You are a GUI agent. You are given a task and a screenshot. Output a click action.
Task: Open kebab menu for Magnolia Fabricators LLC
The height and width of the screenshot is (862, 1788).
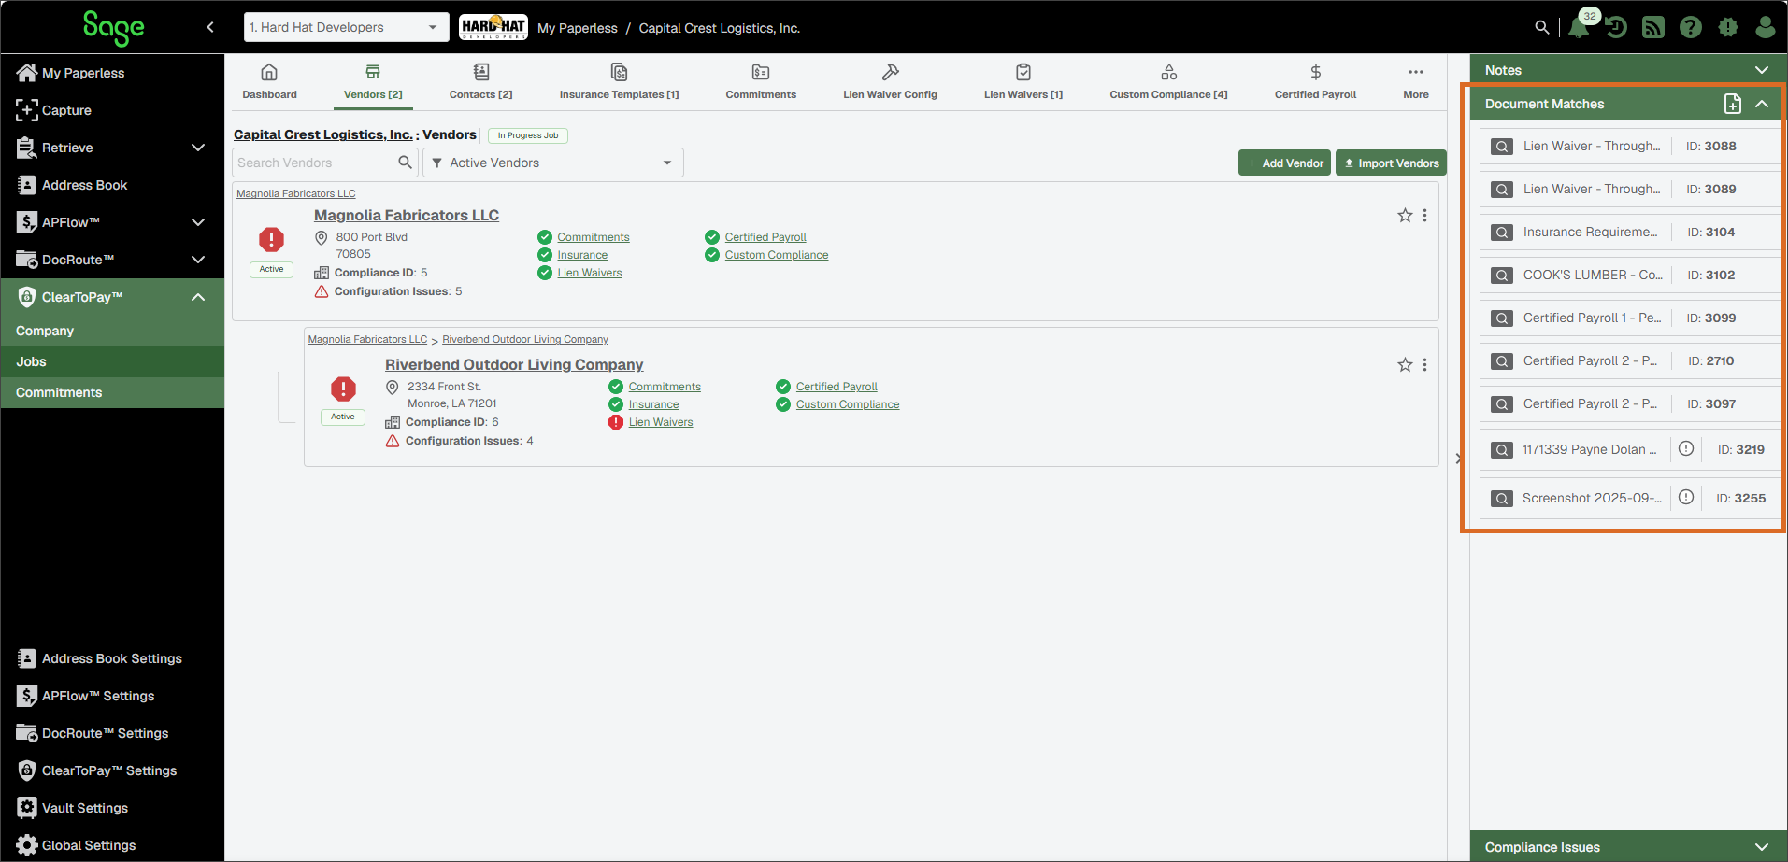pos(1424,216)
